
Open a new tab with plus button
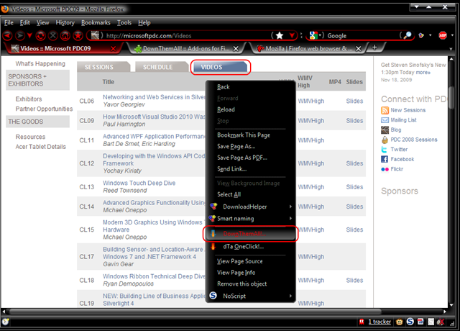tap(374, 47)
